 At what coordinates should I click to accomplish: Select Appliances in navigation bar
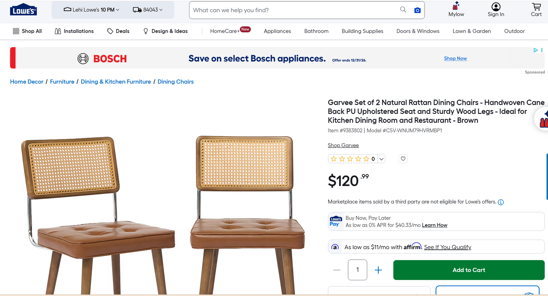tap(277, 31)
